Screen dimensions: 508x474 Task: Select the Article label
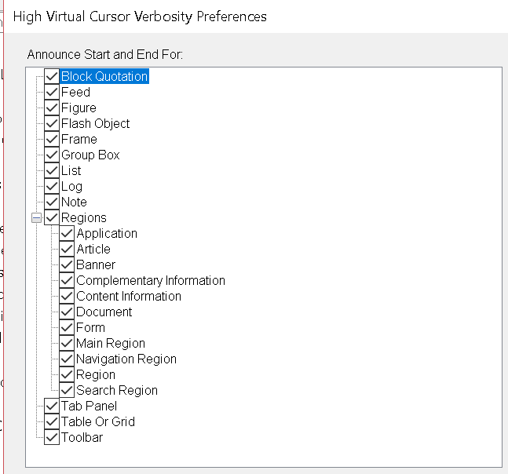click(93, 250)
